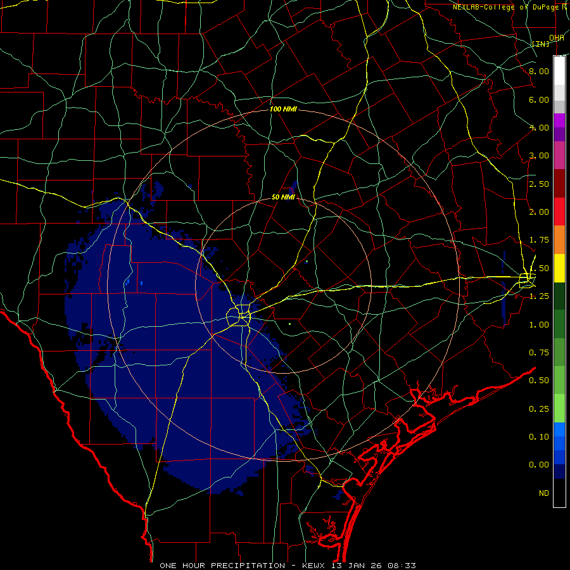Pick the orange swatch beside 1.75
Viewport: 570px width, 570px height.
coord(559,239)
